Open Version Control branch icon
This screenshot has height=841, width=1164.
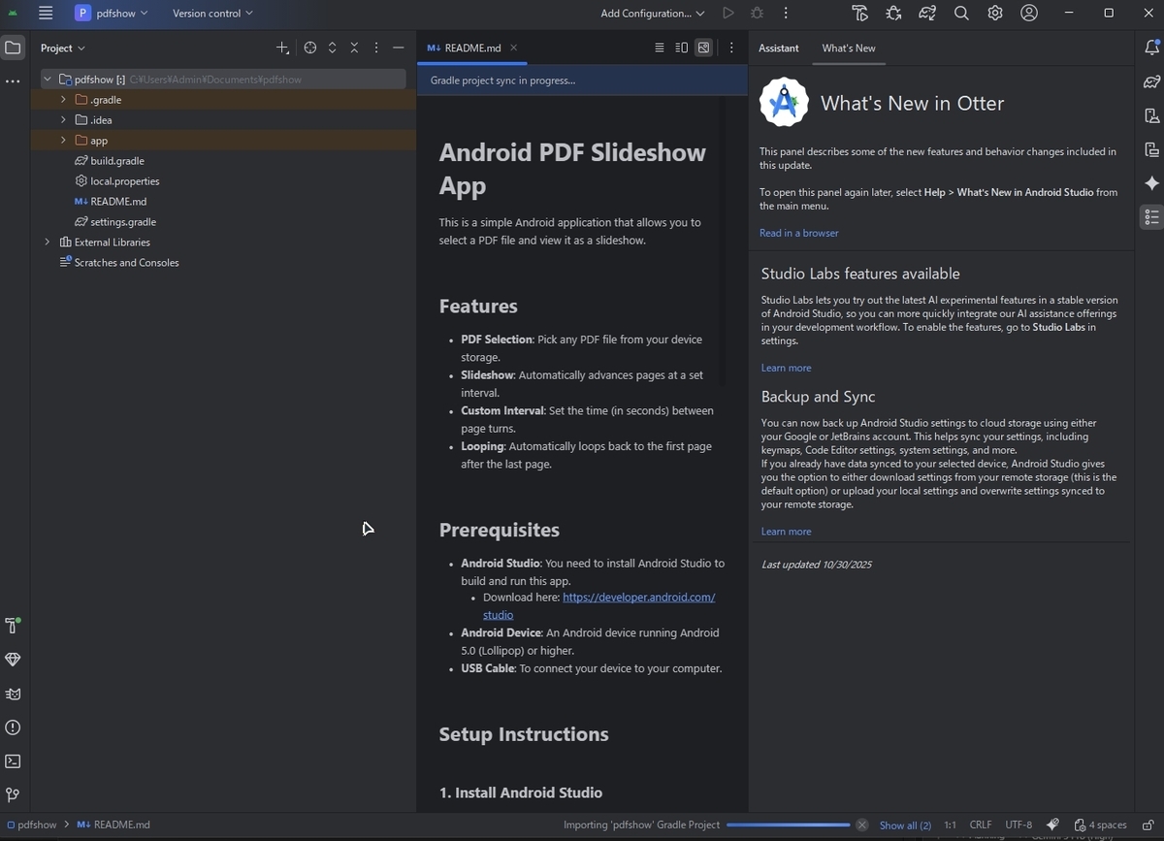coord(13,795)
